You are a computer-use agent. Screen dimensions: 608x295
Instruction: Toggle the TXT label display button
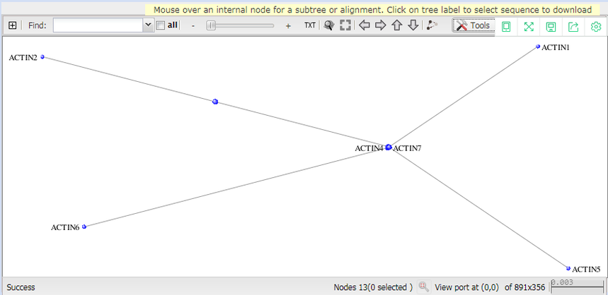coord(310,25)
